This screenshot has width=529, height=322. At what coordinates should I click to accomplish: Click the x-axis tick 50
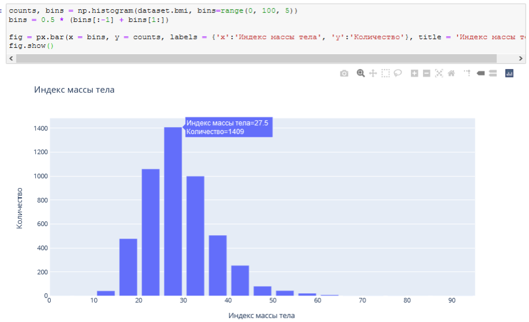273,301
